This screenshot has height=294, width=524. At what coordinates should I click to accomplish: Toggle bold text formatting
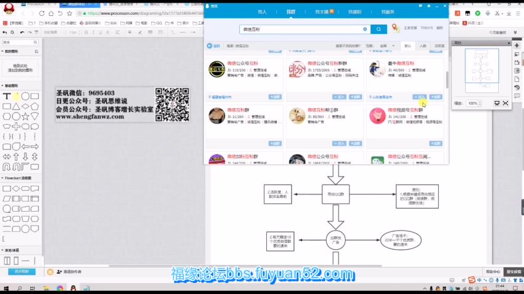(86, 33)
